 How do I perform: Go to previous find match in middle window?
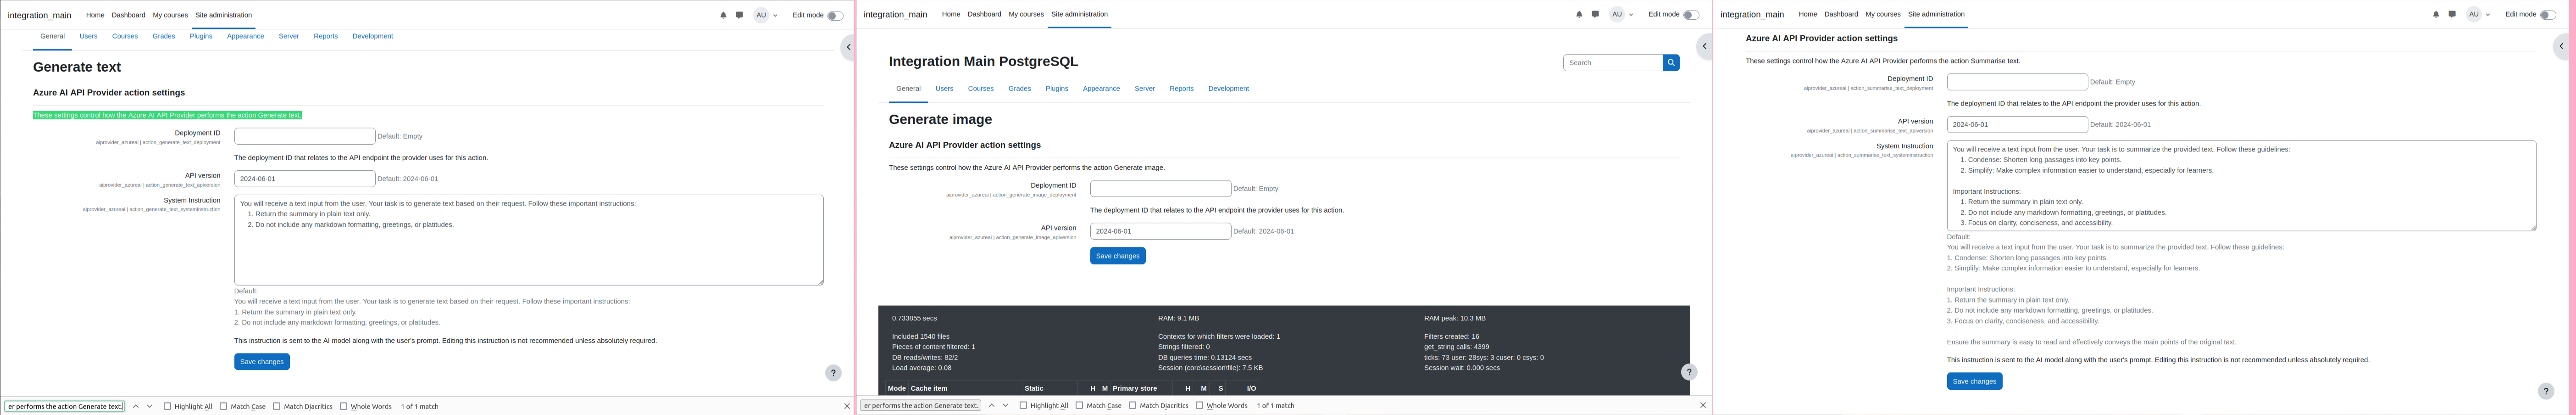(992, 405)
